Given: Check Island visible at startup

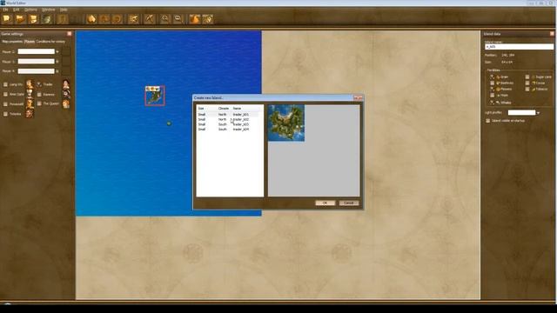Looking at the screenshot, I should click(487, 121).
